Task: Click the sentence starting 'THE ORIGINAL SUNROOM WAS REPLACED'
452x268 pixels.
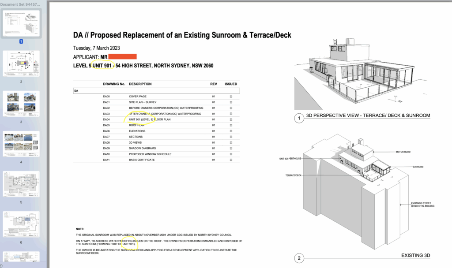Action: coord(154,235)
